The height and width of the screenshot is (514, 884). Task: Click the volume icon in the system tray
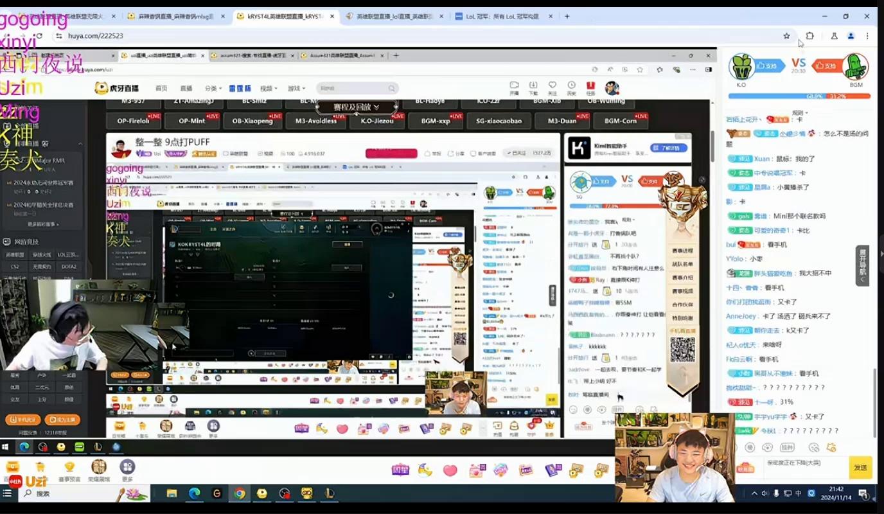[x=765, y=493]
